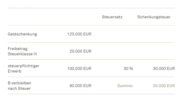
Task: Click the word Erwerb in third row
Action: point(14,71)
